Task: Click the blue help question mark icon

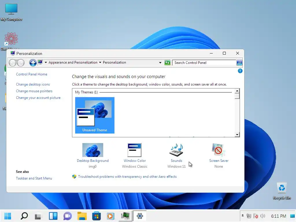Action: pos(240,71)
